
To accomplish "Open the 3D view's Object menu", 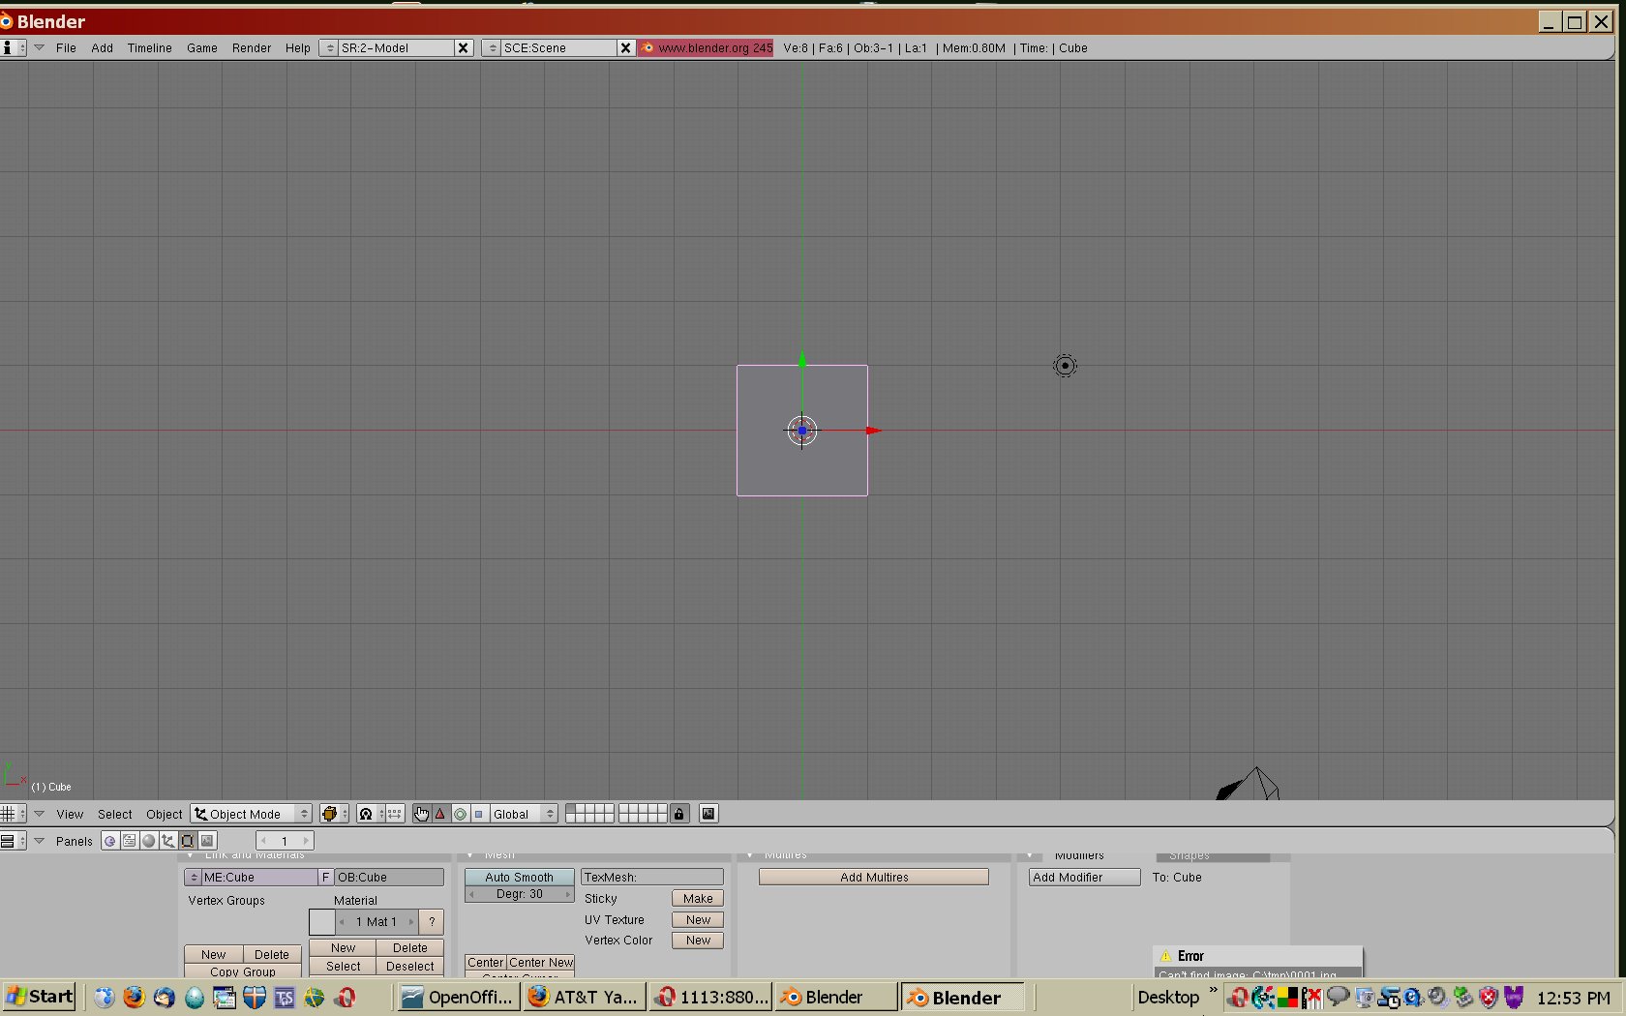I will [x=164, y=814].
